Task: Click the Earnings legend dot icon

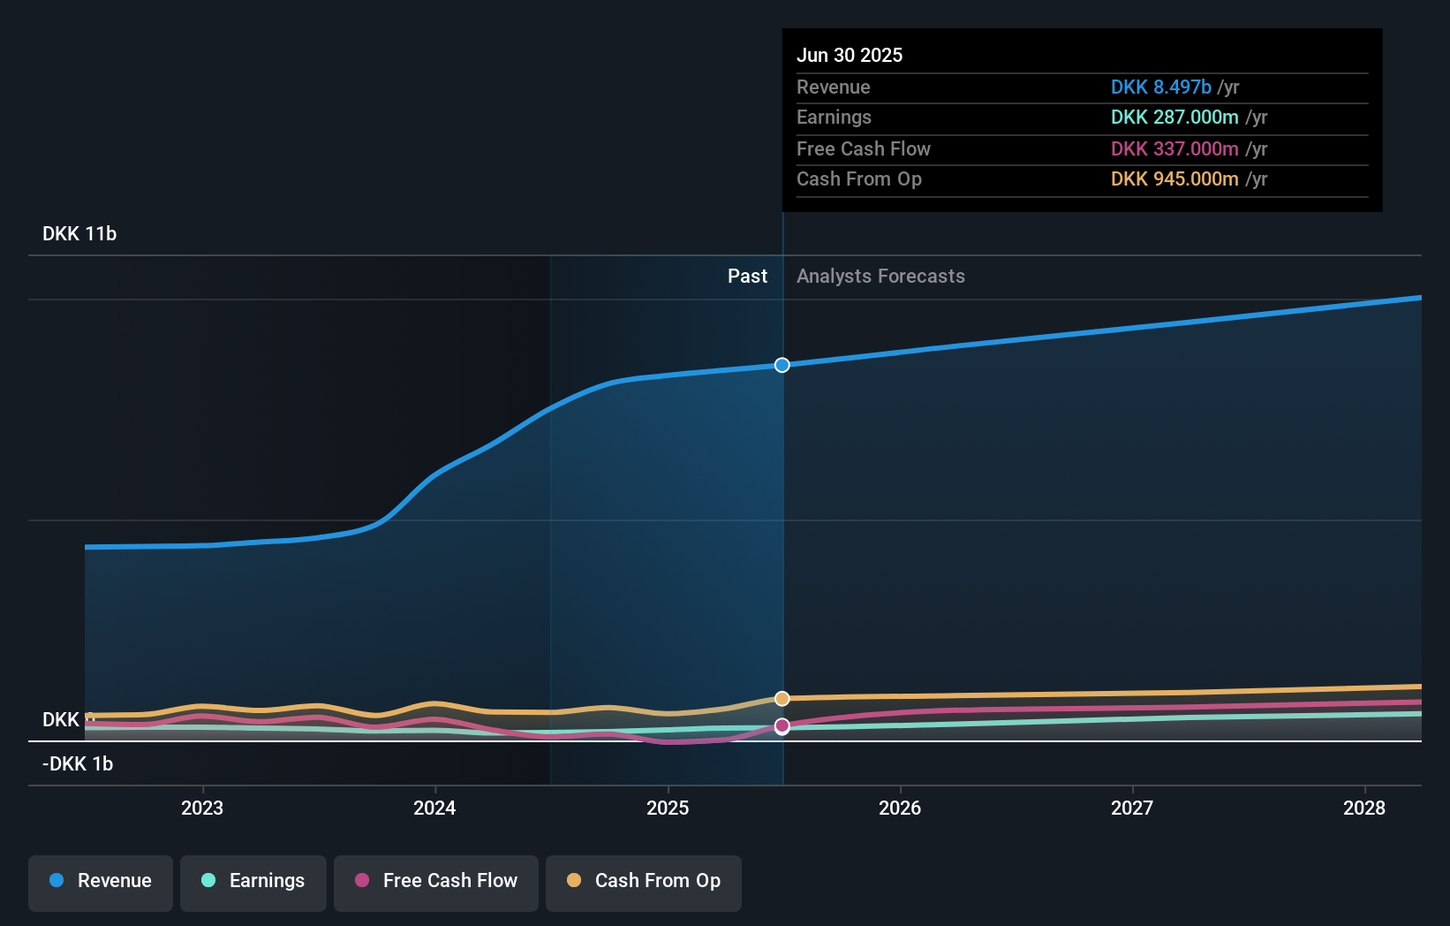Action: click(x=208, y=881)
